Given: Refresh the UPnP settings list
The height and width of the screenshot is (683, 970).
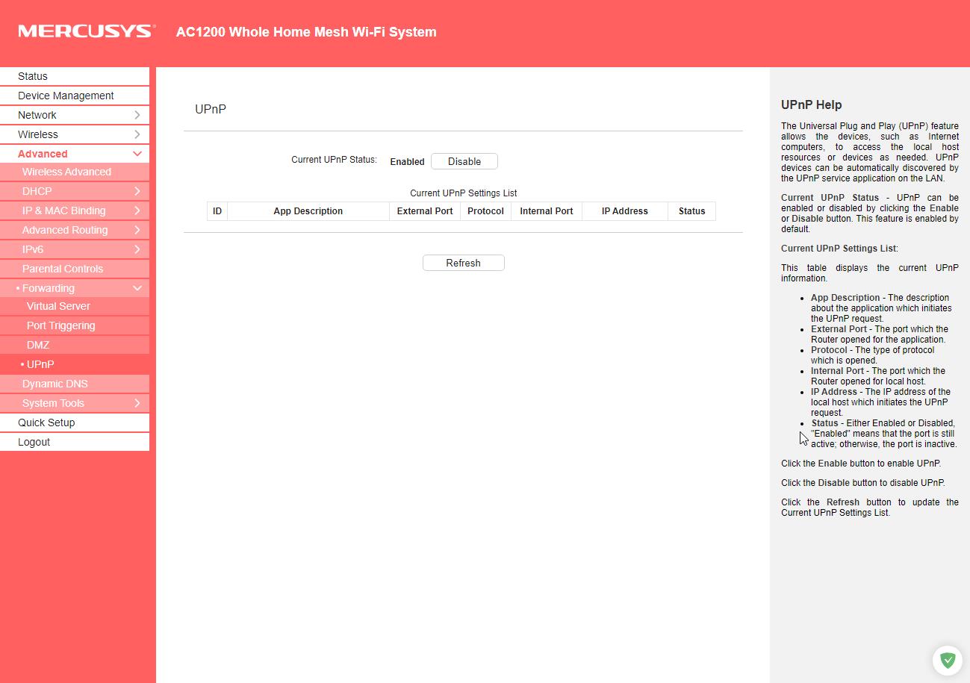Looking at the screenshot, I should 463,263.
